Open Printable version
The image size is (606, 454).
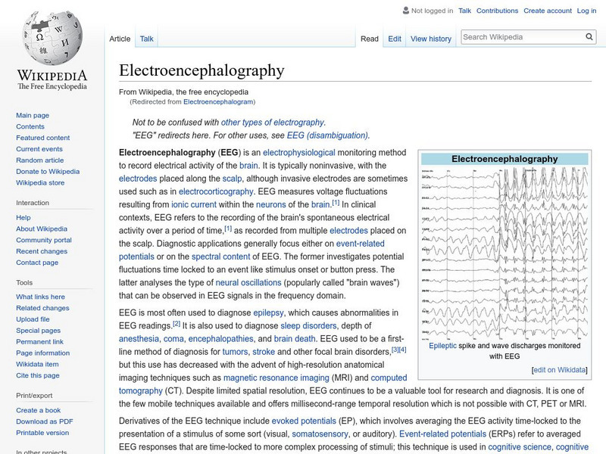42,433
